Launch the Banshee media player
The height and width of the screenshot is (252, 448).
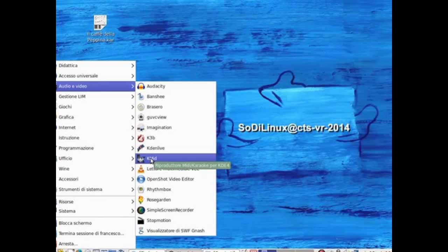point(176,97)
